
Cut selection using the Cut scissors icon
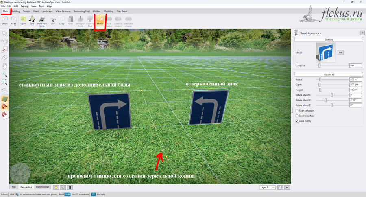(53, 21)
